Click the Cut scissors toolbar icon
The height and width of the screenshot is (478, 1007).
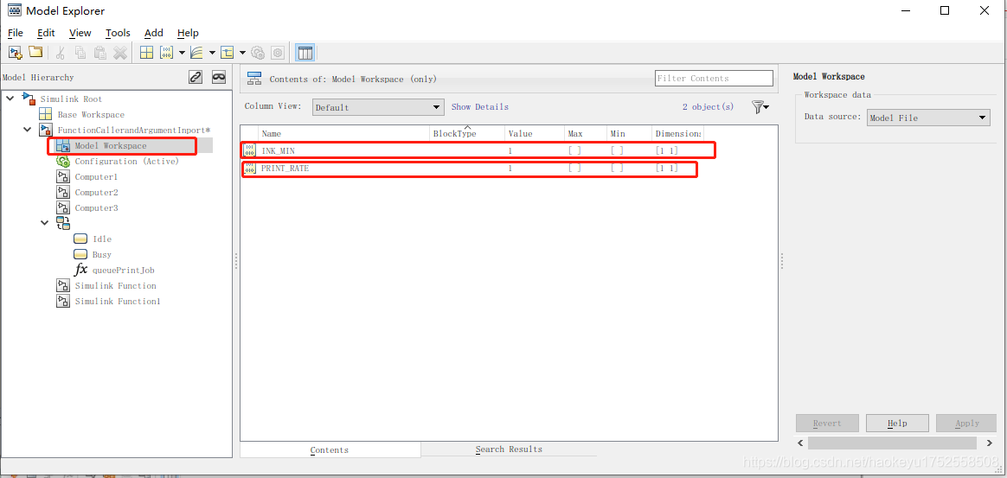click(x=61, y=53)
